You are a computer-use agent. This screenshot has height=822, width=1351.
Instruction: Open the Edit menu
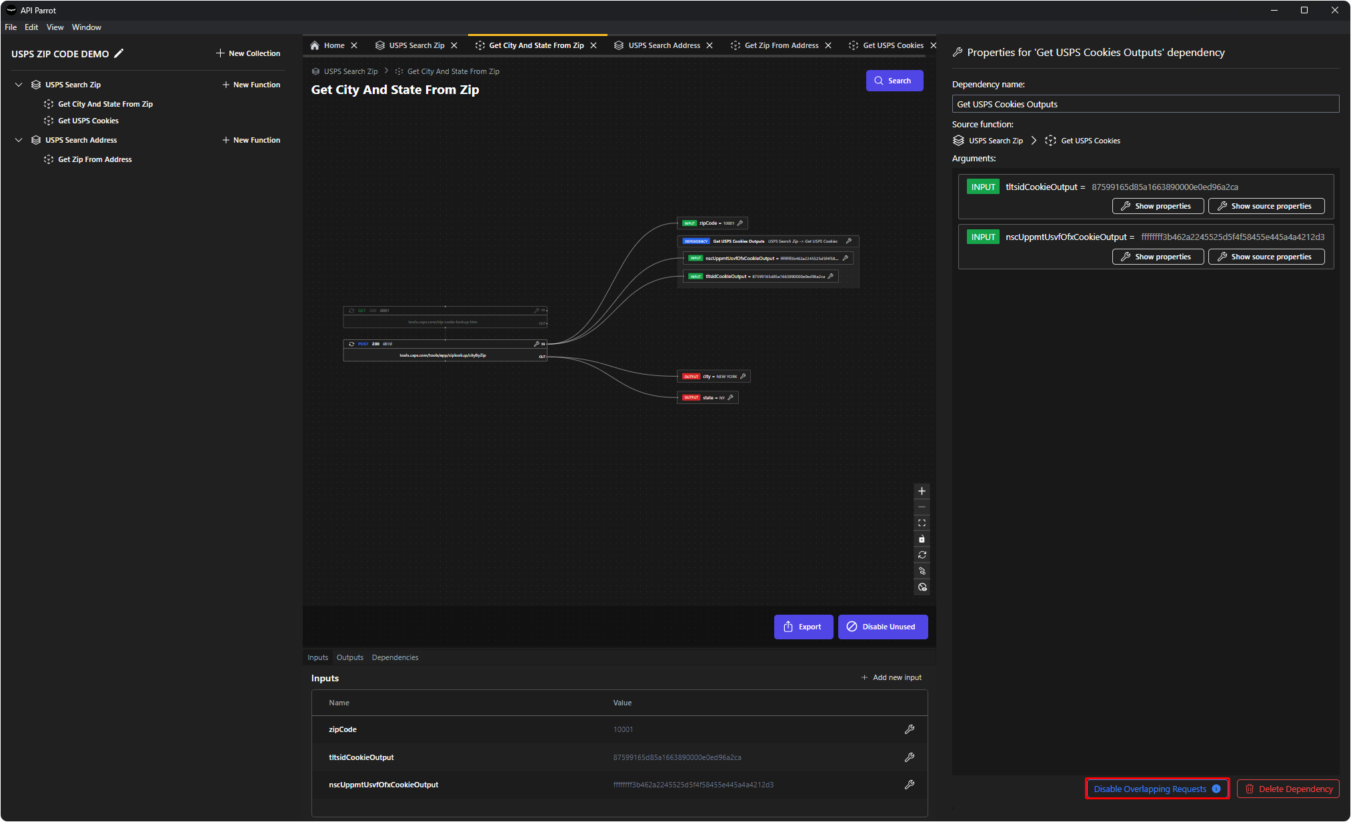click(x=31, y=27)
